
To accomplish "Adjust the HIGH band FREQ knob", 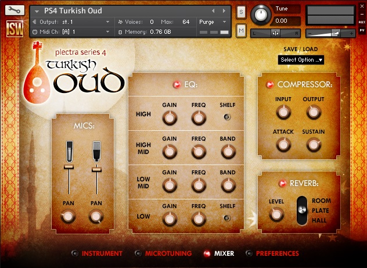I will 199,118.
